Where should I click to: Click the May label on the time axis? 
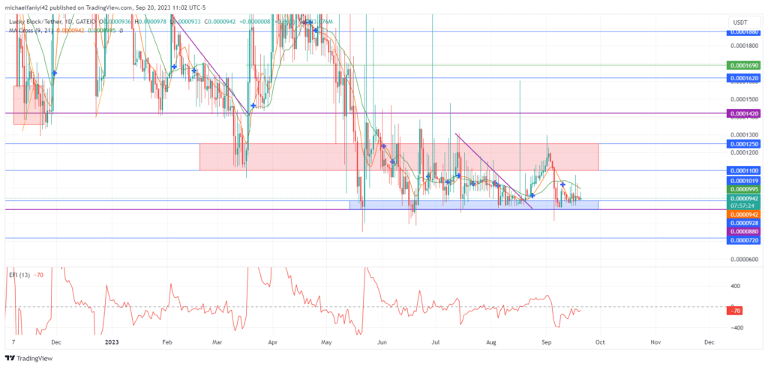(327, 341)
